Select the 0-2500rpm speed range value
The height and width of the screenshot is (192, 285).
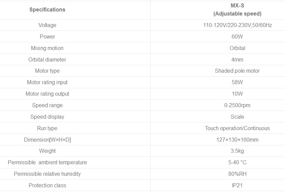tap(237, 105)
